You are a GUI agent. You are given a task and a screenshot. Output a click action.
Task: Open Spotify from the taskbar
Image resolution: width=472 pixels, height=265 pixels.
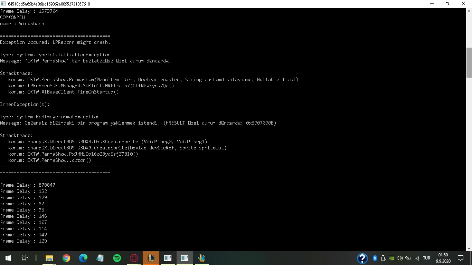coord(117,258)
